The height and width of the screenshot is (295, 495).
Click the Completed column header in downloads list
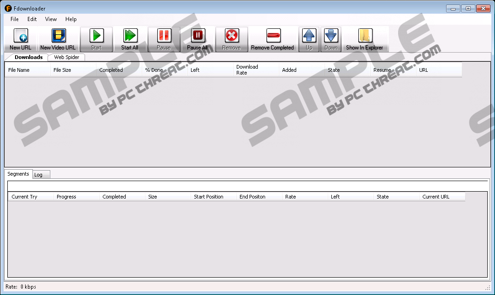tap(119, 70)
